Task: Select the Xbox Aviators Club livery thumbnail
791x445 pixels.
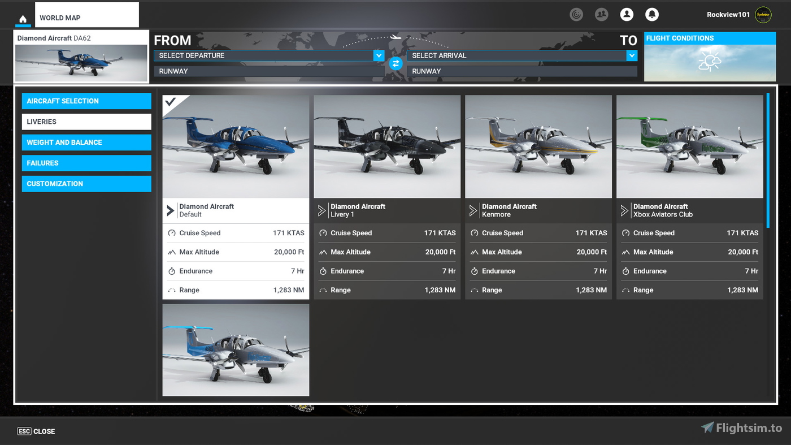Action: 689,146
